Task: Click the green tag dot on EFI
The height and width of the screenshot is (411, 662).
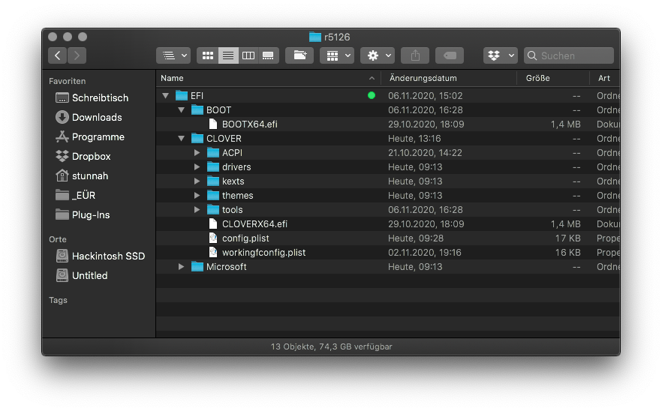Action: (x=372, y=95)
